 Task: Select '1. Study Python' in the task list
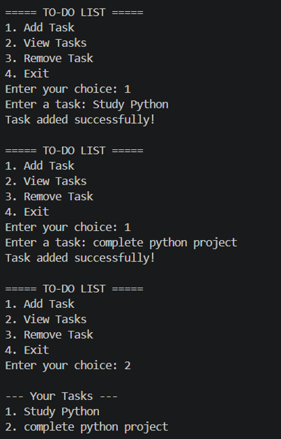click(52, 412)
